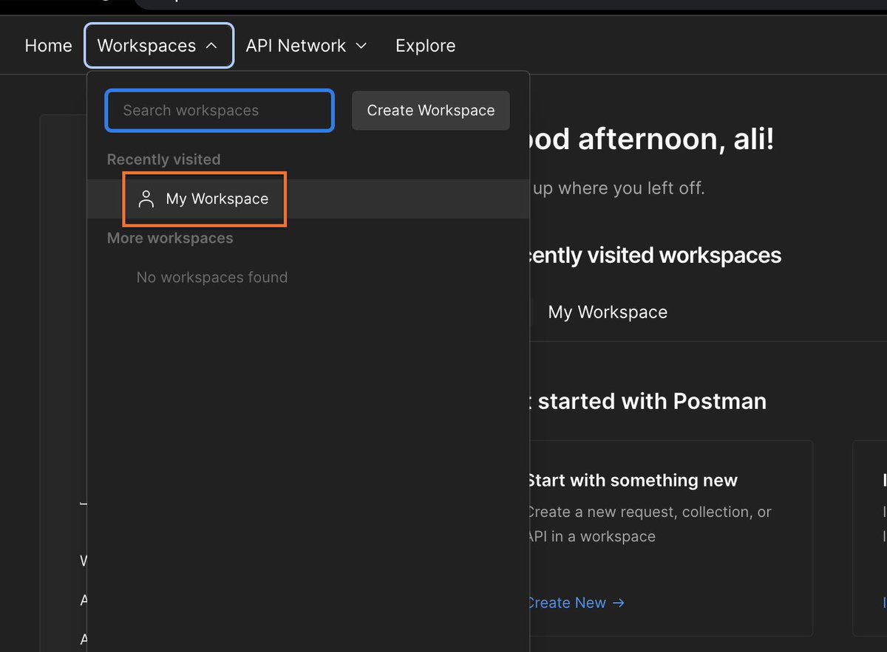Collapse the Workspaces dropdown menu
Image resolution: width=887 pixels, height=652 pixels.
[x=159, y=46]
